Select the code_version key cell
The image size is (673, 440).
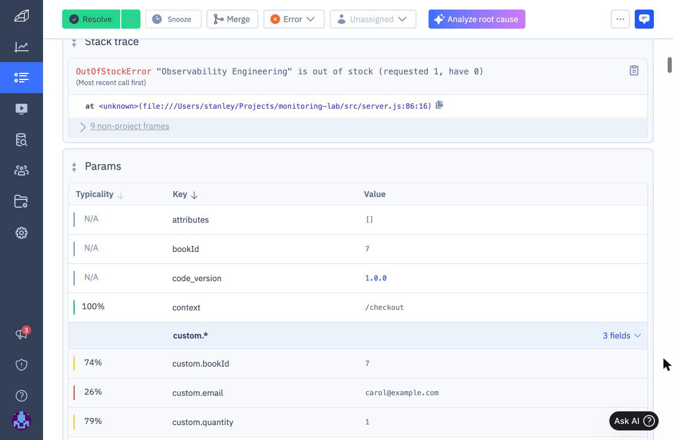(x=197, y=278)
